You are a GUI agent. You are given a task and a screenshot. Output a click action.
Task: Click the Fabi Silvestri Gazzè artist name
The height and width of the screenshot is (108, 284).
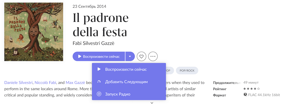93,43
